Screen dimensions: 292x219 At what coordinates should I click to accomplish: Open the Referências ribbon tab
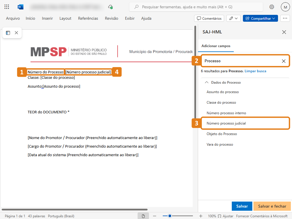(88, 18)
